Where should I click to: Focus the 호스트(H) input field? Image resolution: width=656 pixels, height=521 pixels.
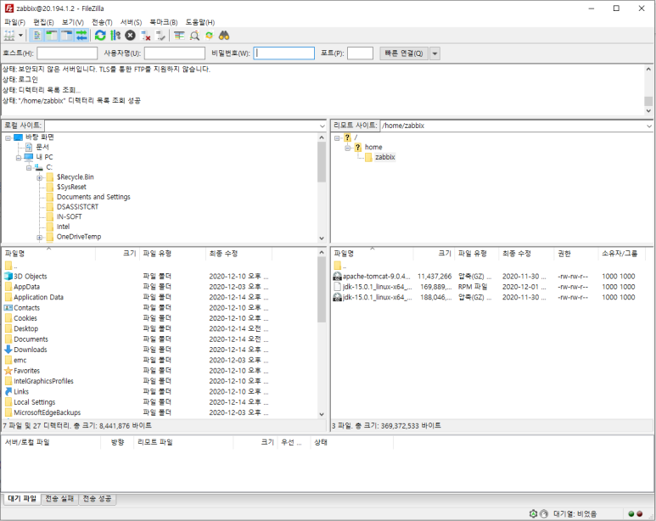coord(67,53)
